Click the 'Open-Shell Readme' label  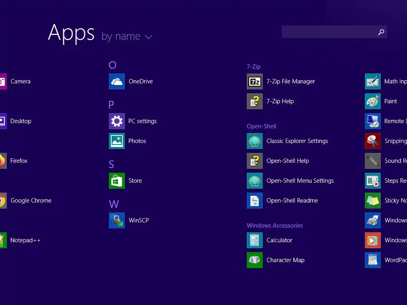(292, 201)
